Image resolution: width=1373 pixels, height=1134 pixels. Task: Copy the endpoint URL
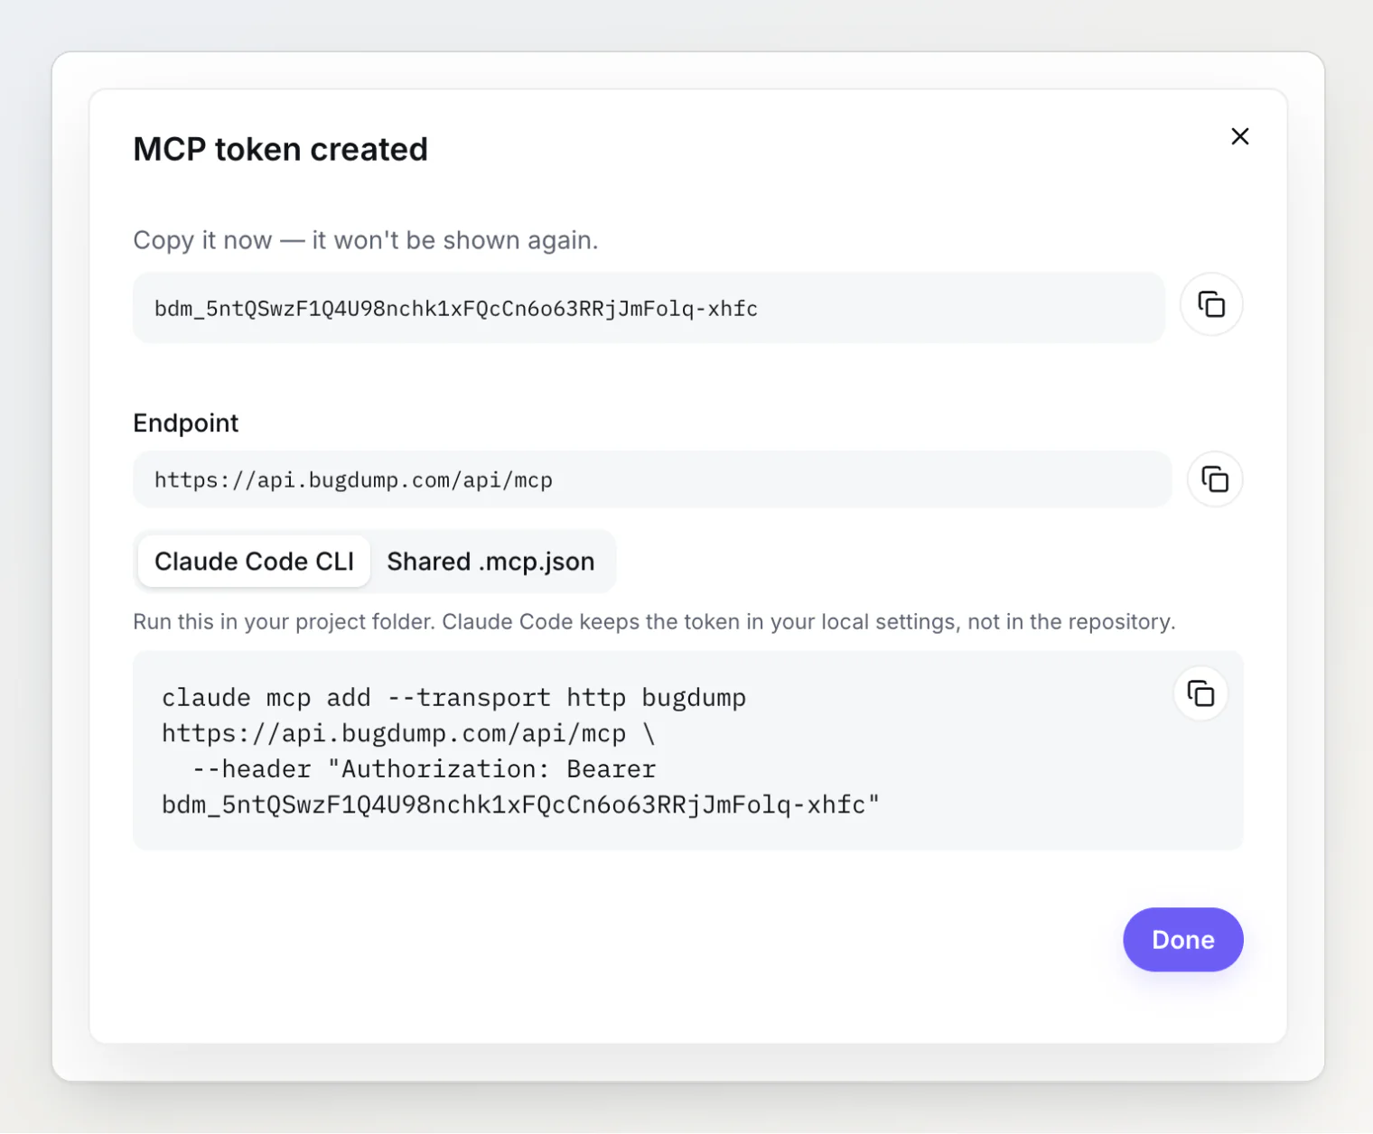1215,479
